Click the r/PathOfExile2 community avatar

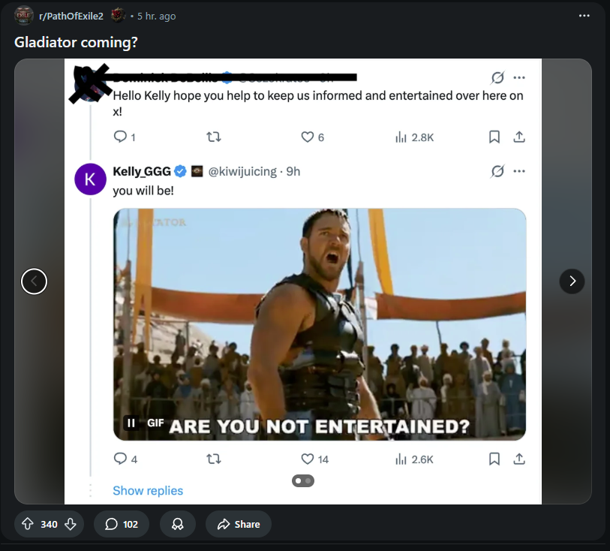pos(23,16)
